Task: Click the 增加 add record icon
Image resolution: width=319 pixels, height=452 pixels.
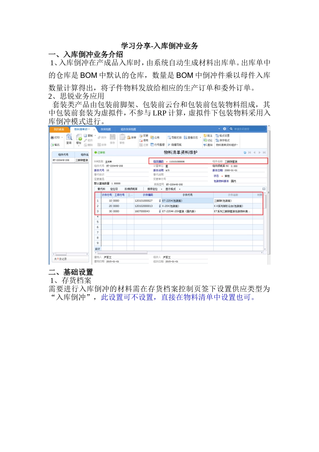Action: pos(79,137)
